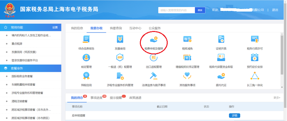
Task: Select the 我要办税 tab
Action: tap(96, 28)
